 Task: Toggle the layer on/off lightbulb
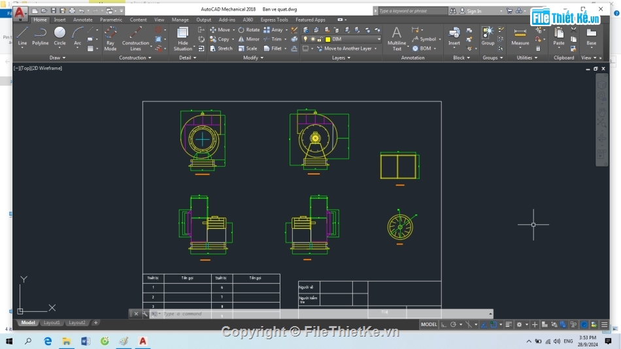[305, 39]
